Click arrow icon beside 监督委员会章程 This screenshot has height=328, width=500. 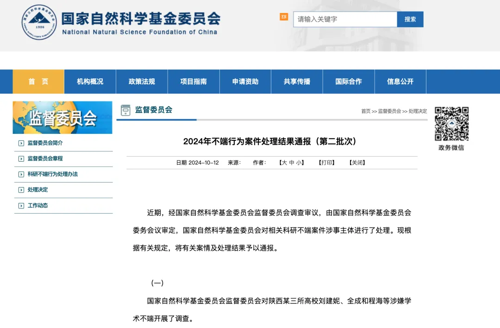pyautogui.click(x=21, y=159)
